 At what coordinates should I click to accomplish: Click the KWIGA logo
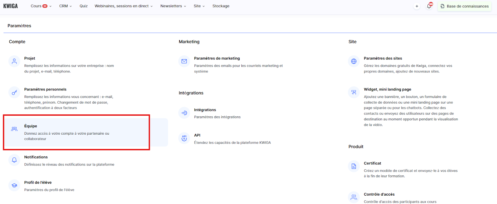click(x=11, y=6)
